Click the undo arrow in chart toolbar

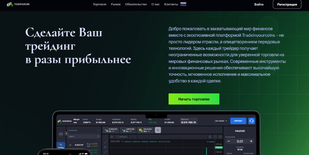[x=131, y=137]
